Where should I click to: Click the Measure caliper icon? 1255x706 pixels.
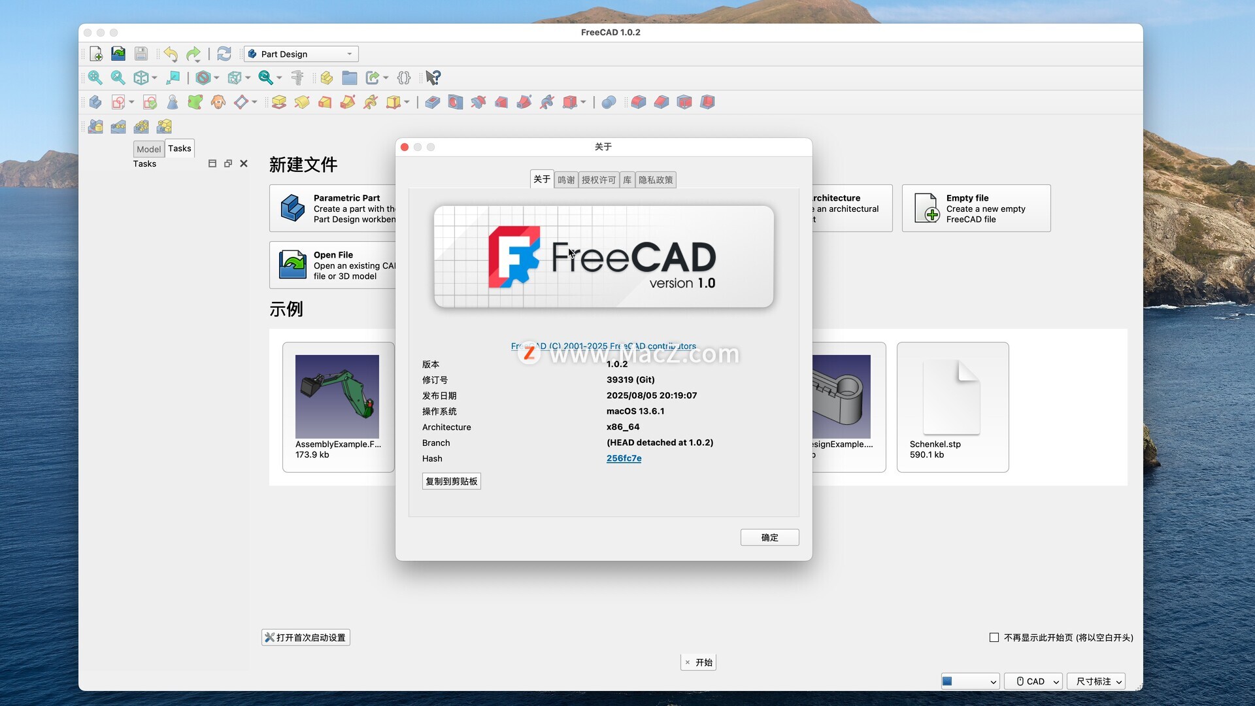click(297, 78)
